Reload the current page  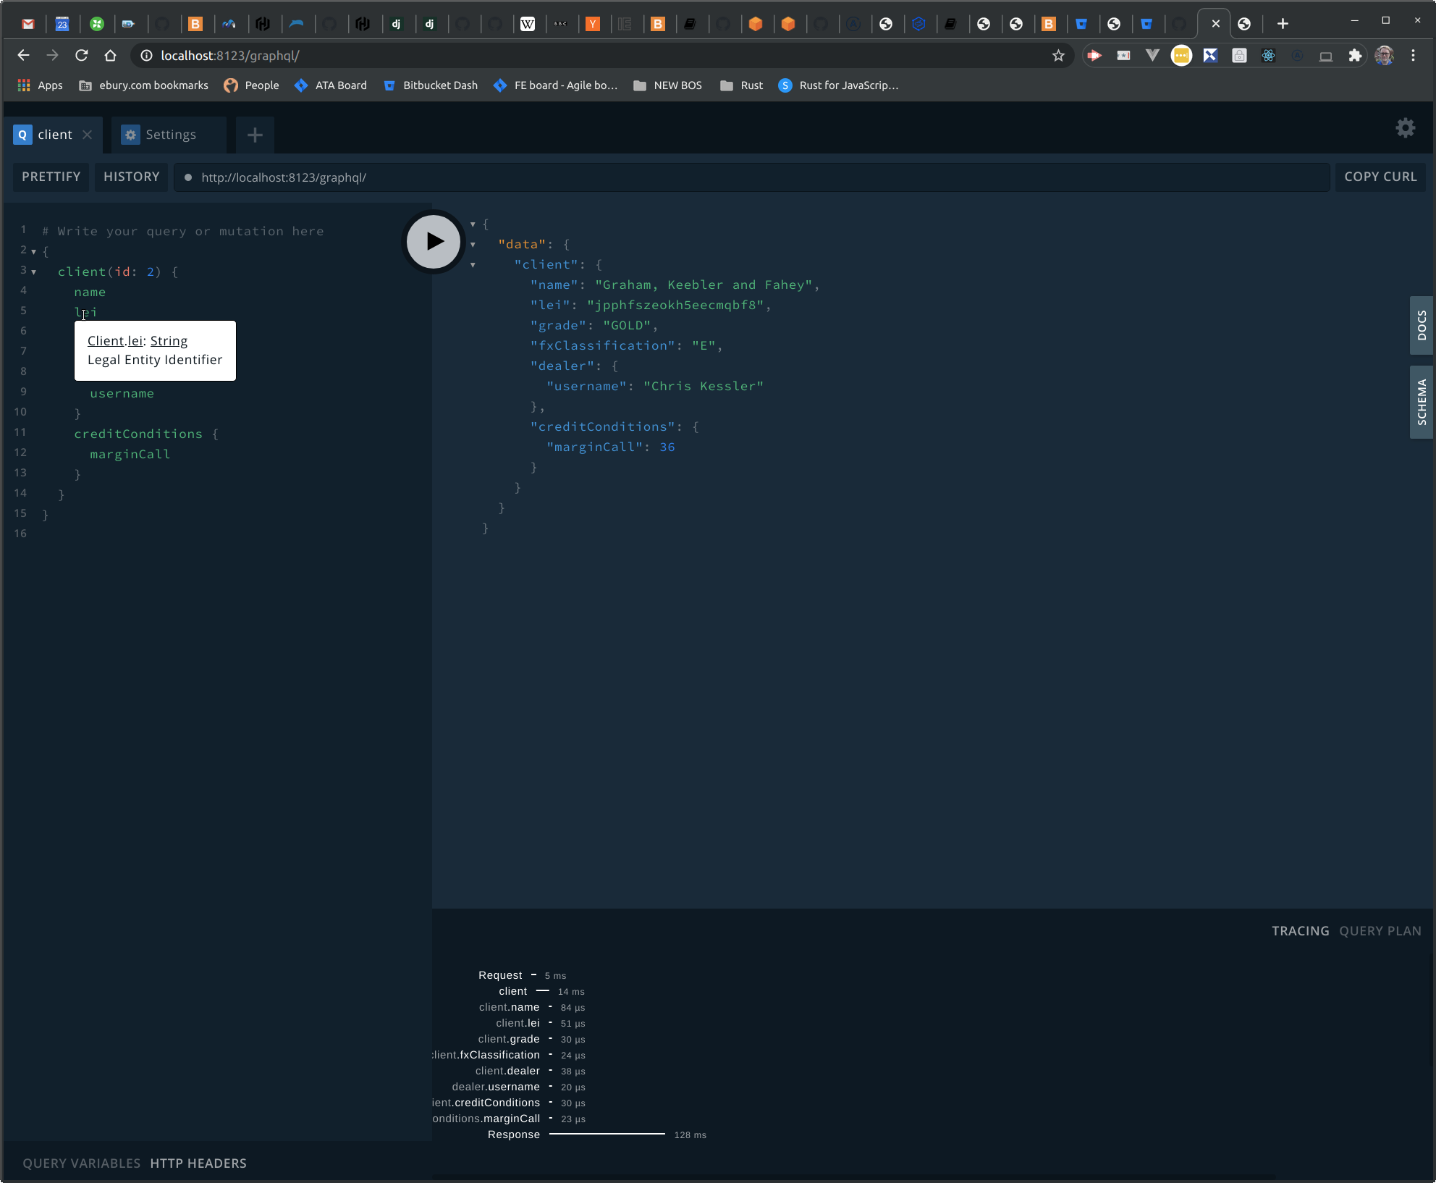81,55
